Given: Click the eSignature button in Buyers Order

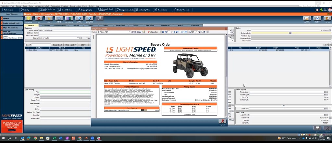Looking at the screenshot, I should [153, 32].
